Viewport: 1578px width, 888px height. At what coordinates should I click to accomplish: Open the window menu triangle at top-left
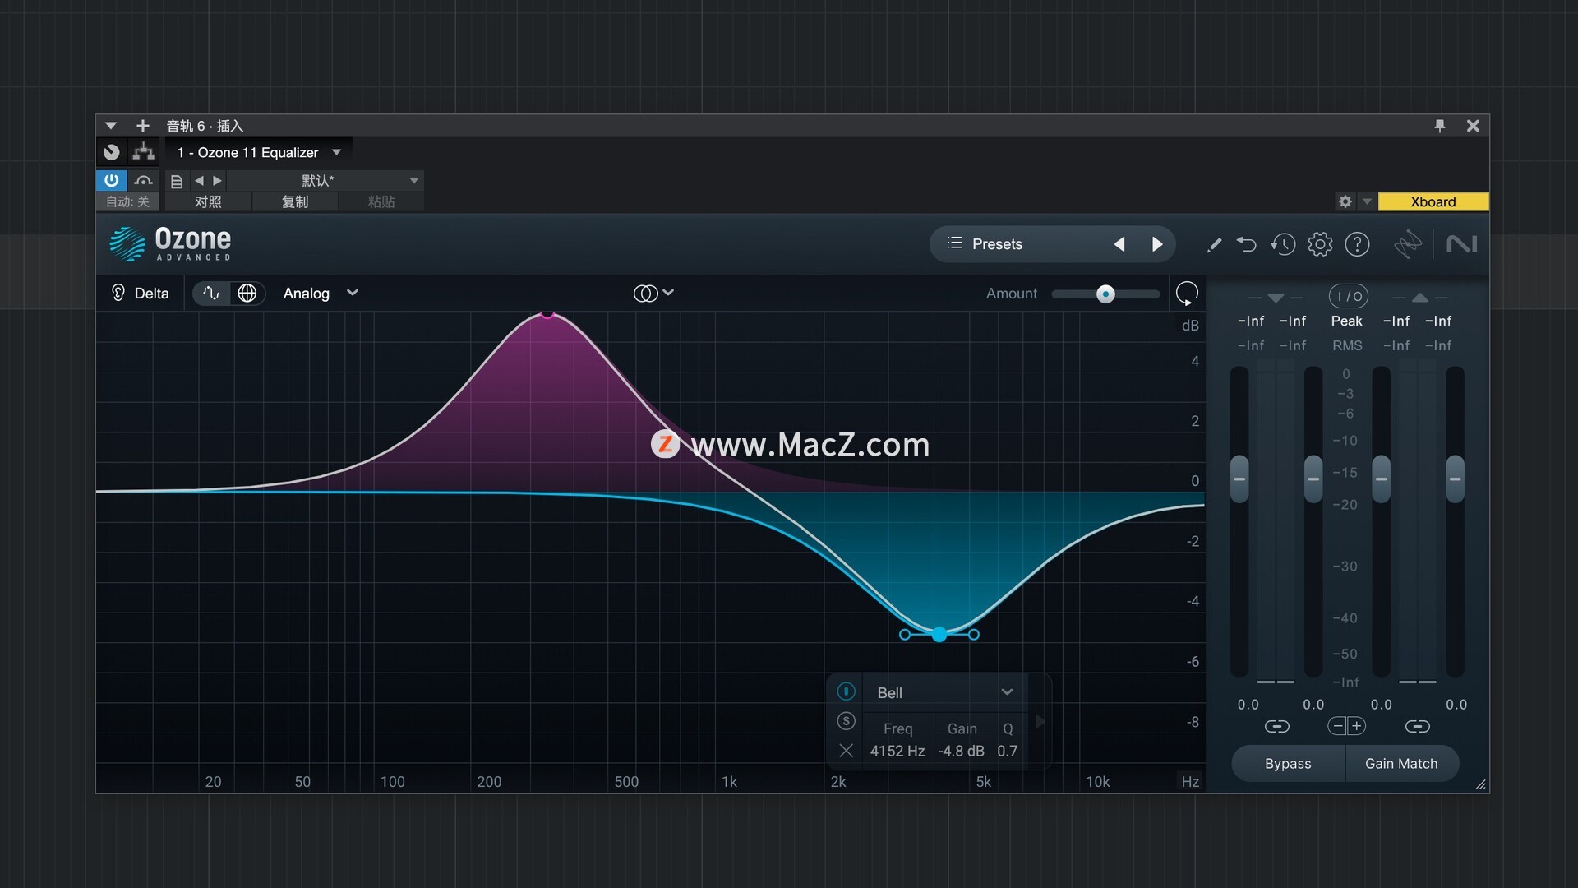[x=111, y=126]
